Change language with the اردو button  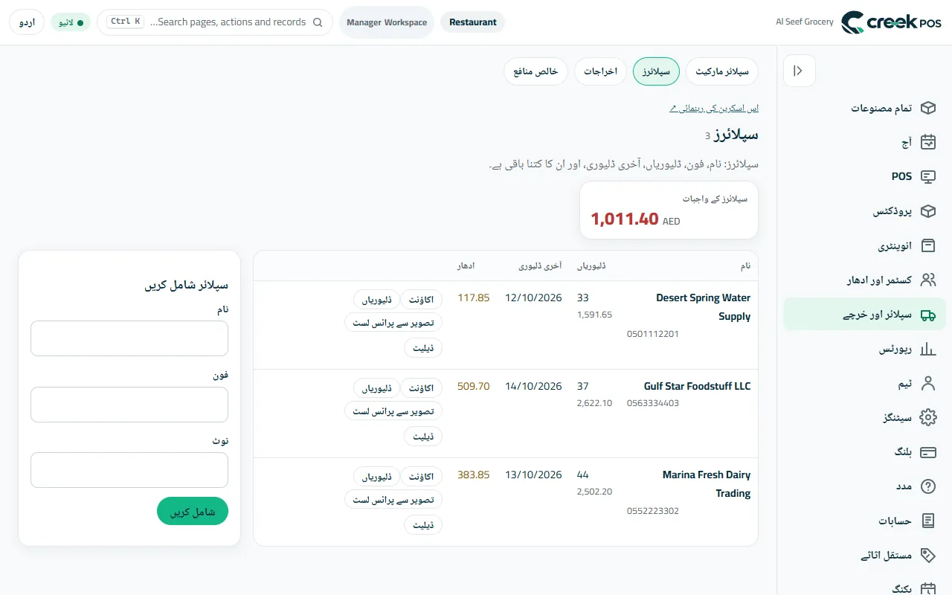pos(27,22)
